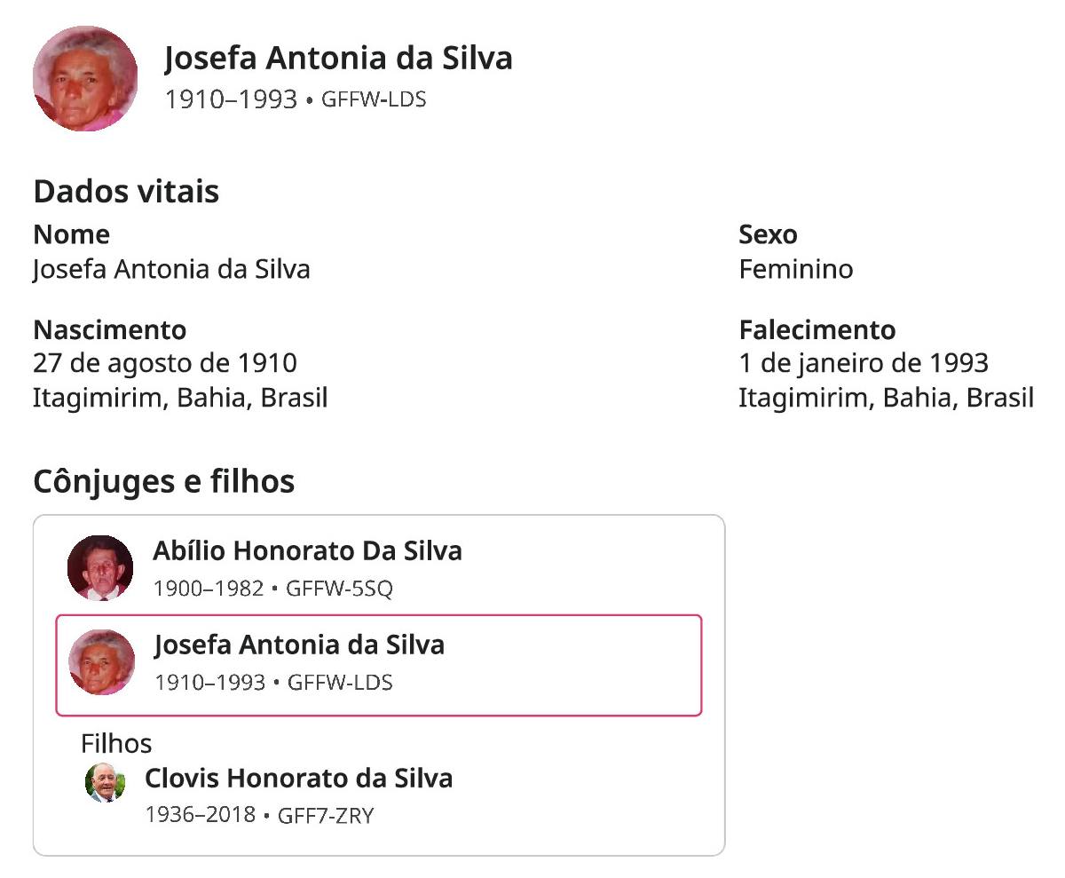The height and width of the screenshot is (878, 1065).
Task: Click death date 1 de janeiro de 1993
Action: 863,363
